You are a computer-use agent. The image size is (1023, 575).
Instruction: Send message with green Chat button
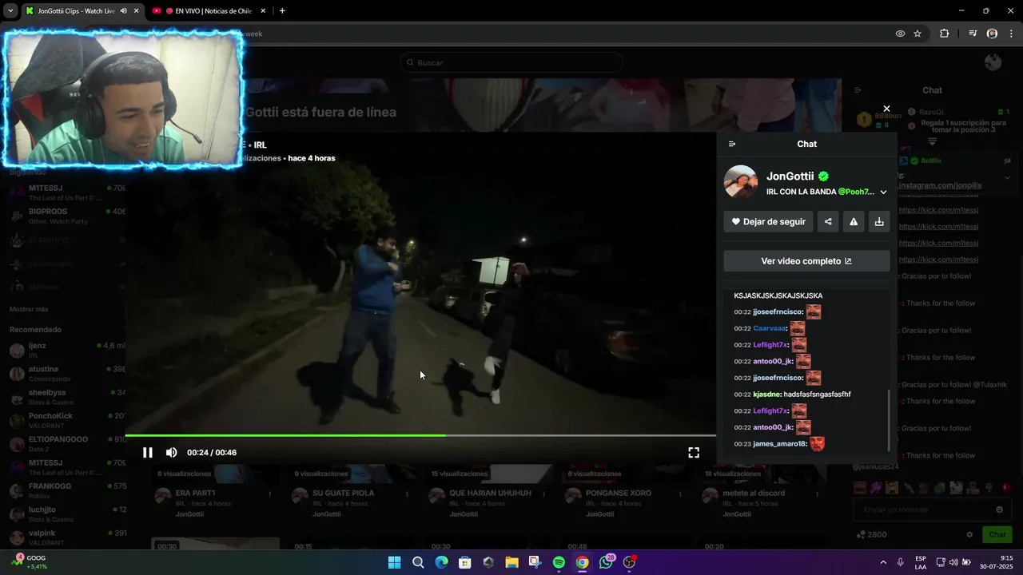(x=997, y=534)
